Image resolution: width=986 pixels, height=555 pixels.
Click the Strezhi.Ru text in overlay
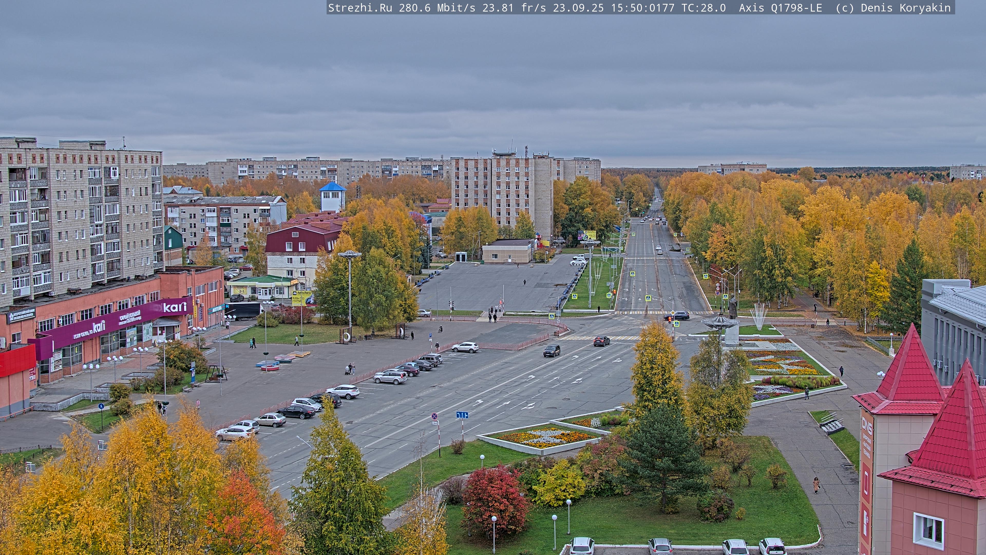tap(360, 8)
